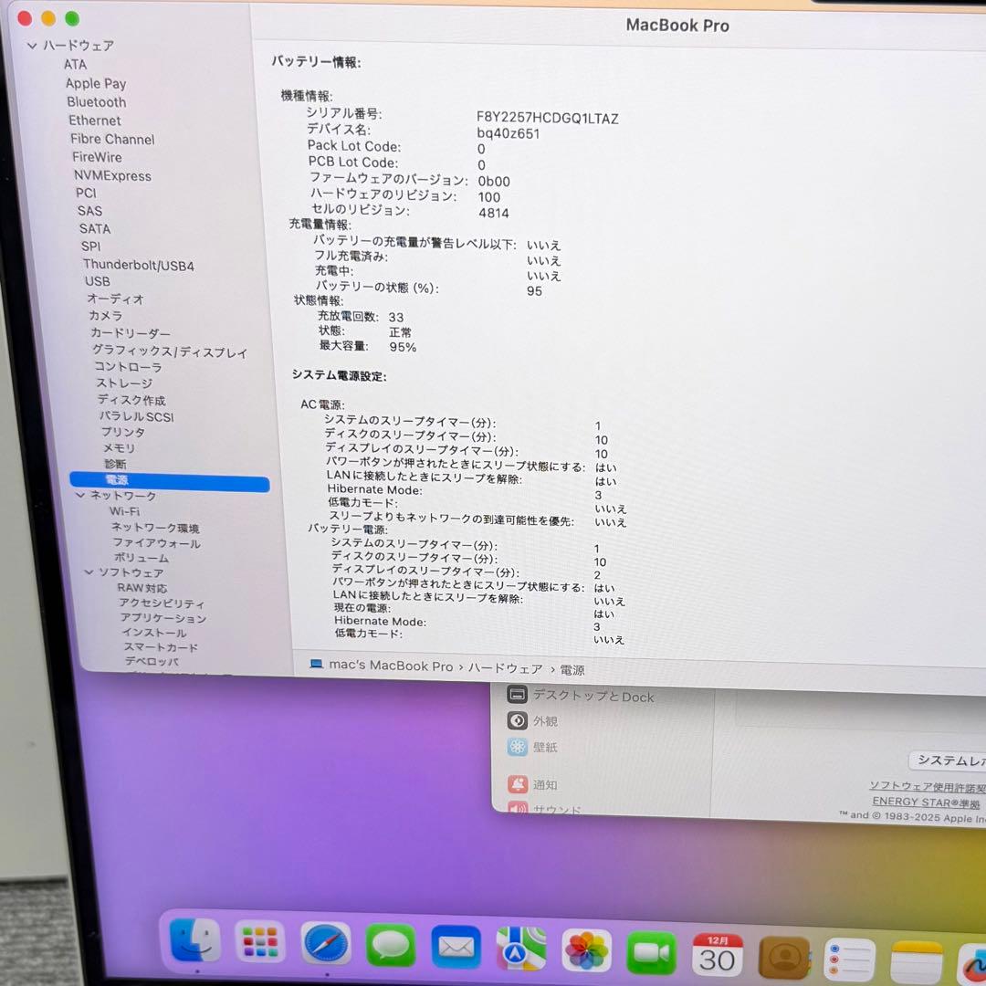The height and width of the screenshot is (986, 986).
Task: Select インストール under ソフトウェア
Action: [x=154, y=632]
